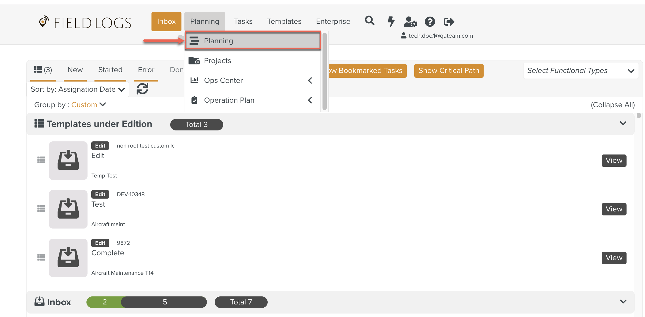
Task: Click inbox thumbnail of task 9872
Action: [68, 258]
